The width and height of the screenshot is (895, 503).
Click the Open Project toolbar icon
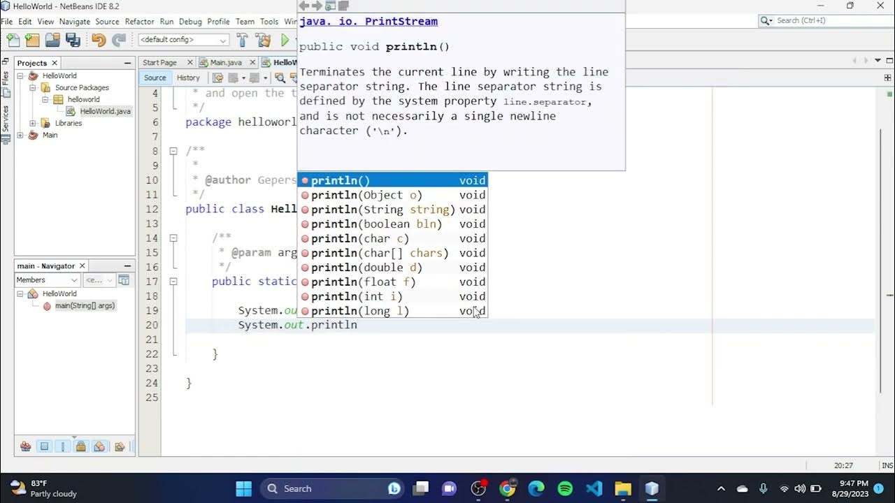[x=52, y=40]
